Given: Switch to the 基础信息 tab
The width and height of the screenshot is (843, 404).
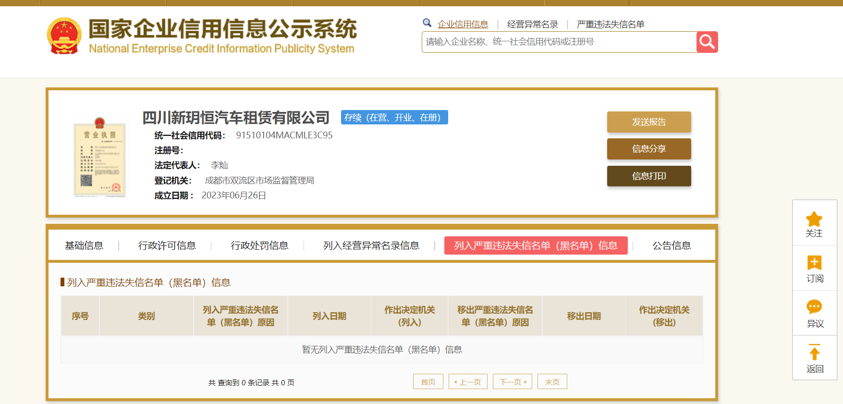Looking at the screenshot, I should (84, 245).
